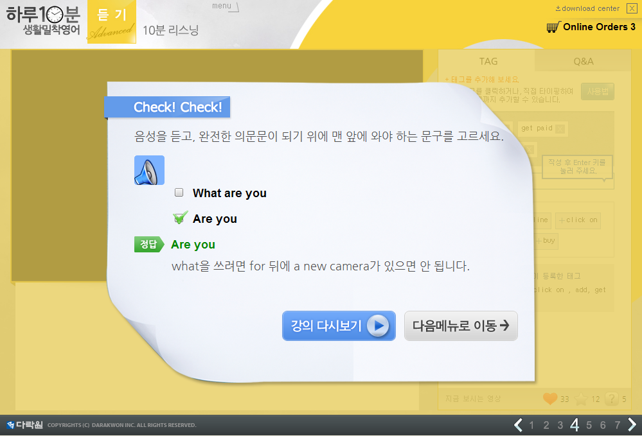The width and height of the screenshot is (642, 436).
Task: Remove the 'get paid' tag with X
Action: (560, 128)
